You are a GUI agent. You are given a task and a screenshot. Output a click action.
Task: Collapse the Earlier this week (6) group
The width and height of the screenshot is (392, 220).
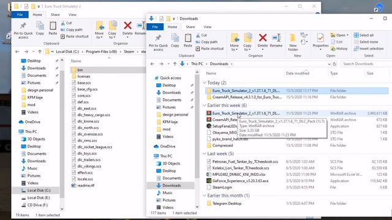[205, 105]
